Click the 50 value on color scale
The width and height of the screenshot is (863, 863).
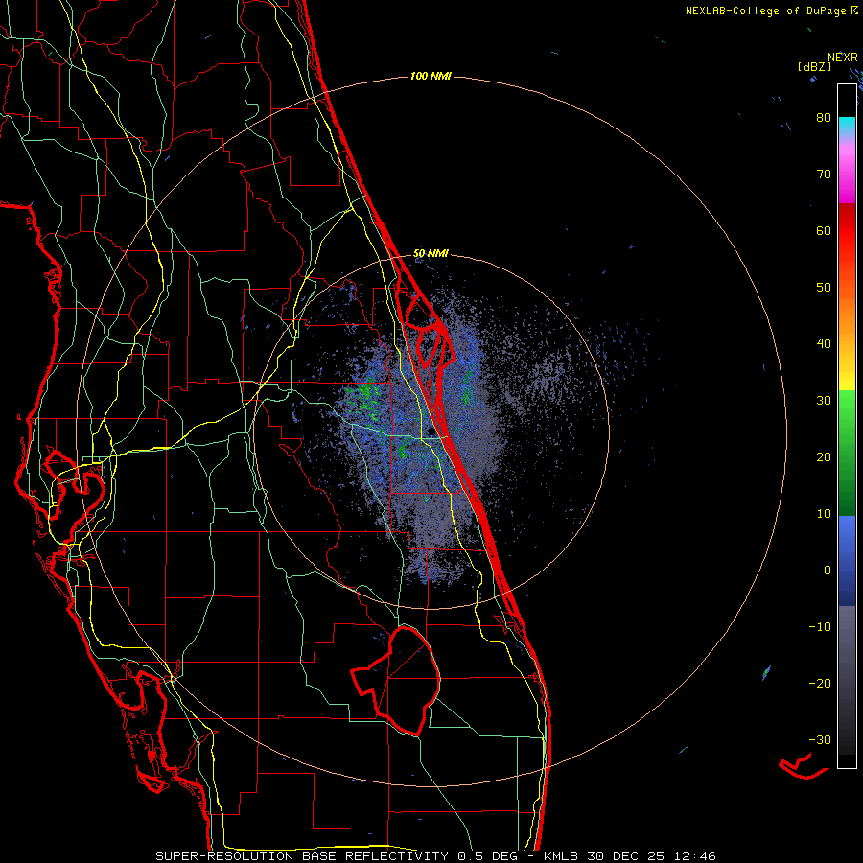pyautogui.click(x=824, y=288)
